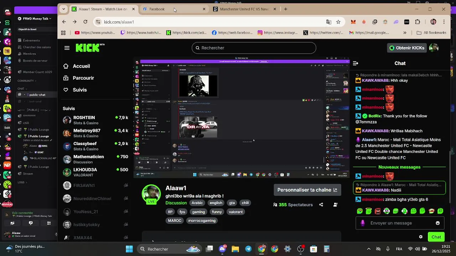Pick the first quick emote above chat input

coord(359,211)
